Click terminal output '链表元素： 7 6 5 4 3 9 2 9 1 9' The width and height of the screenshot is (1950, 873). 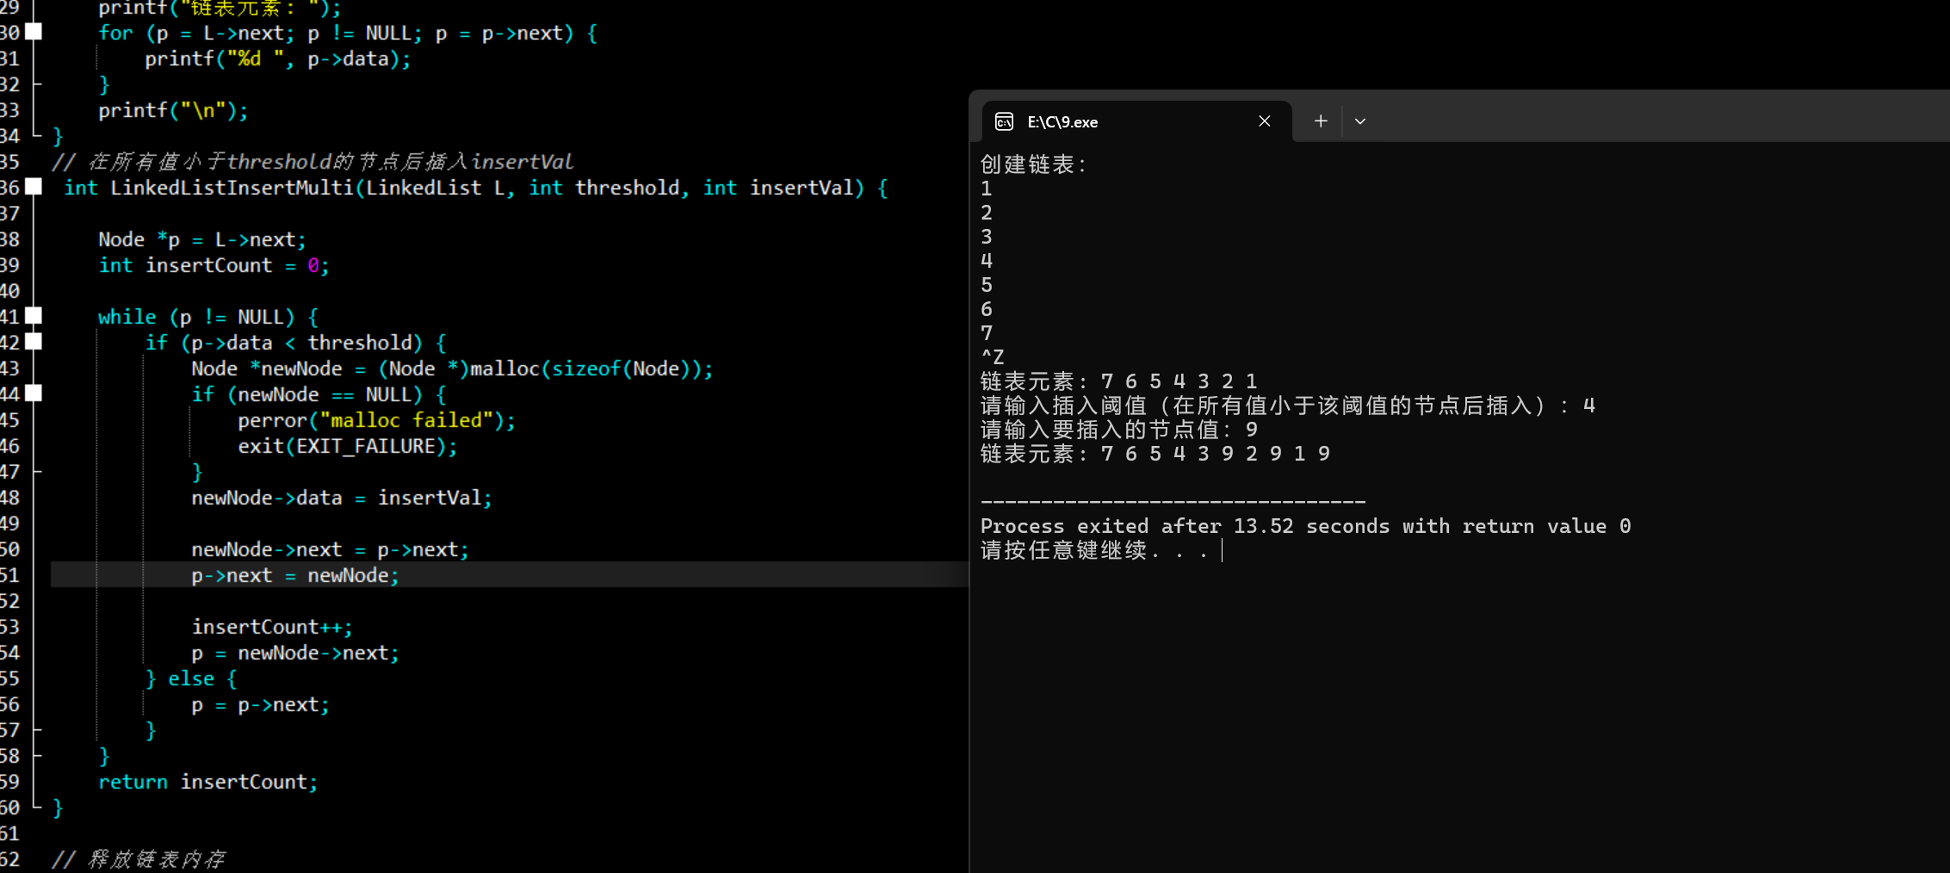click(1155, 453)
